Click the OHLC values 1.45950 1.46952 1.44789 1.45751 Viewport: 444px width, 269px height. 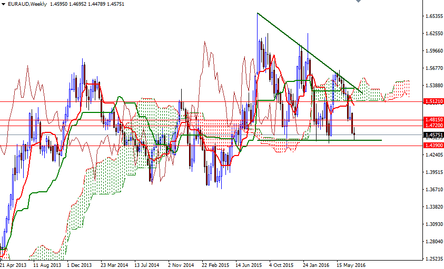[87, 4]
